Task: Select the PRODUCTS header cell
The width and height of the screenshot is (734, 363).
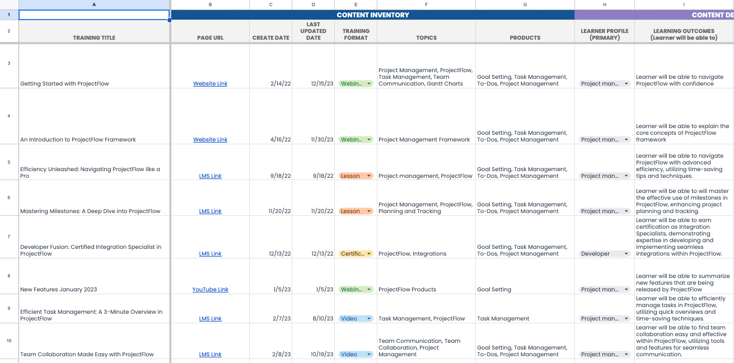Action: coord(525,32)
